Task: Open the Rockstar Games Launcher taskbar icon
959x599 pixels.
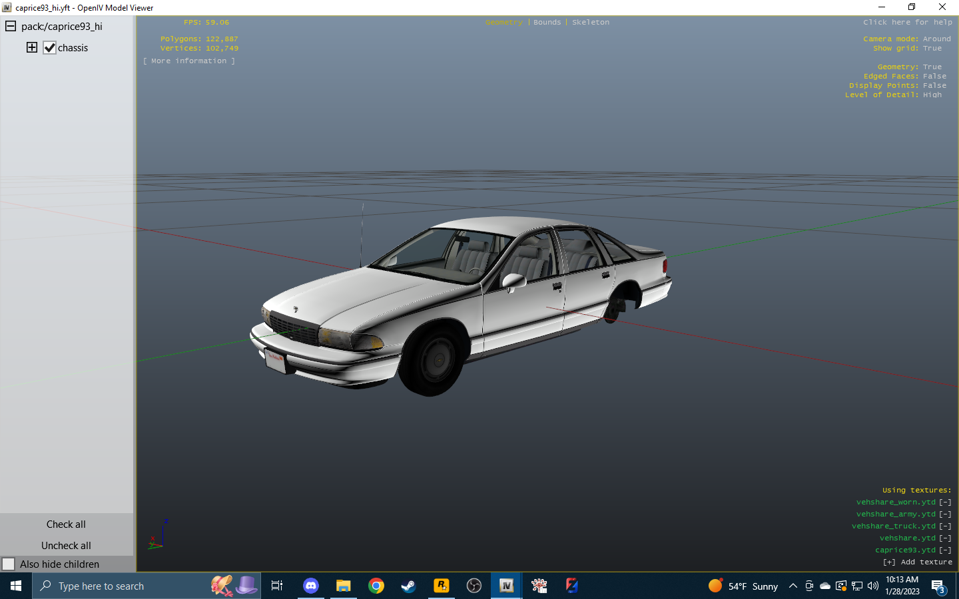Action: (x=441, y=586)
